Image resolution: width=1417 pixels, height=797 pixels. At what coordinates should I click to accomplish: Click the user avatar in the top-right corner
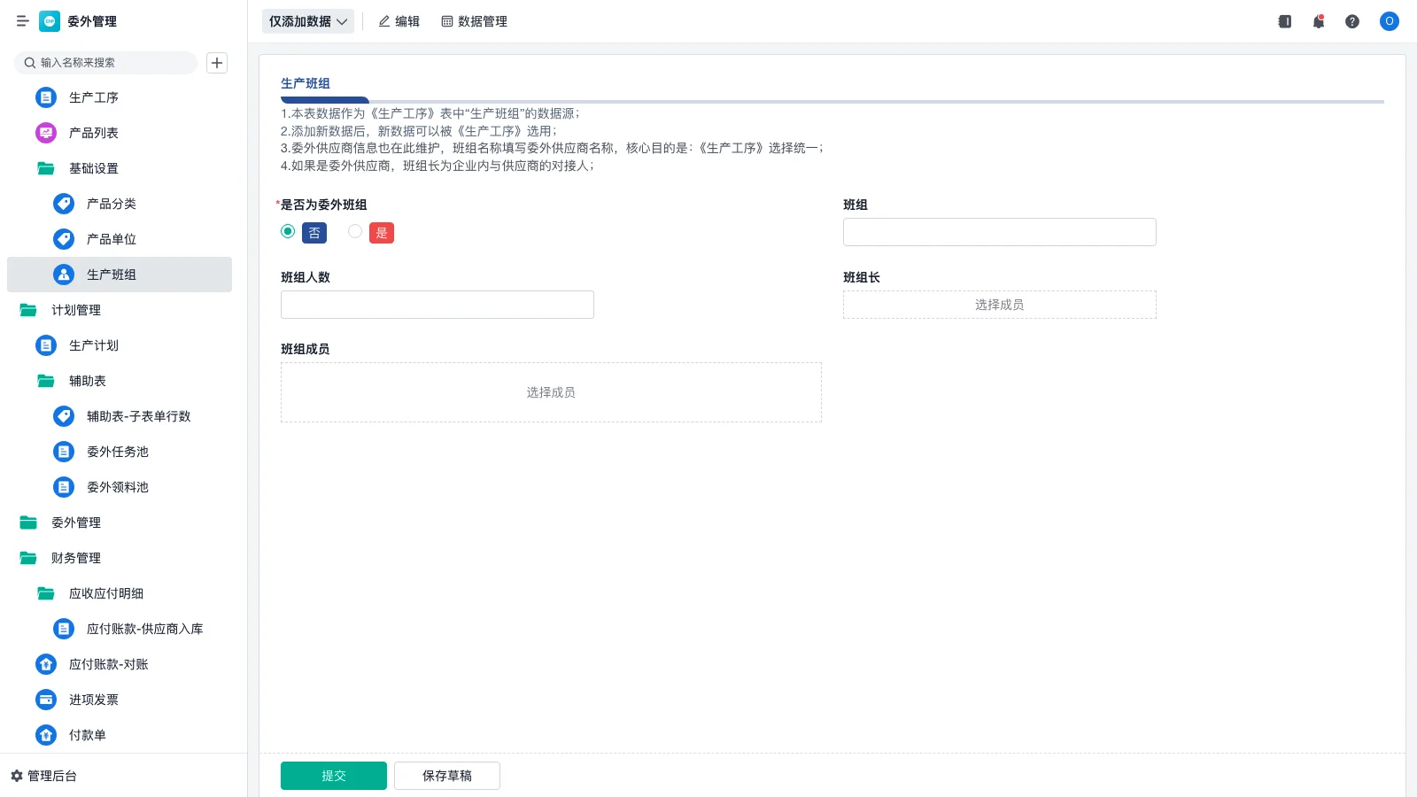point(1389,21)
